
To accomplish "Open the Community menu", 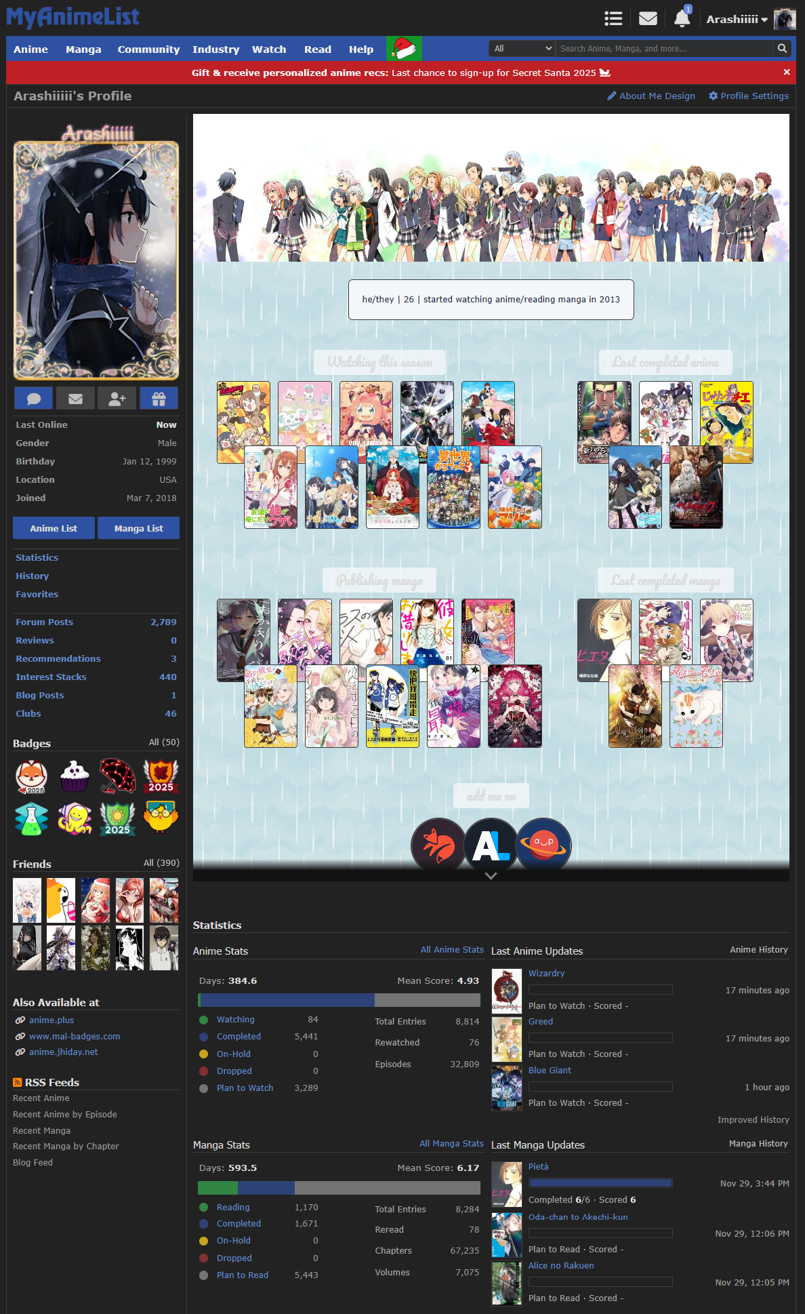I will tap(148, 49).
